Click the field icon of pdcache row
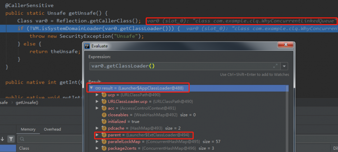Screen dimensions: 338x152 tap(104, 128)
